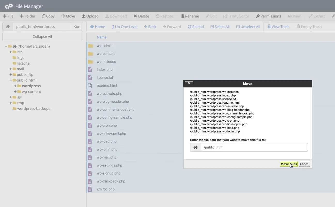Select the Copy tool in the toolbar
The height and width of the screenshot is (207, 335).
pyautogui.click(x=48, y=16)
